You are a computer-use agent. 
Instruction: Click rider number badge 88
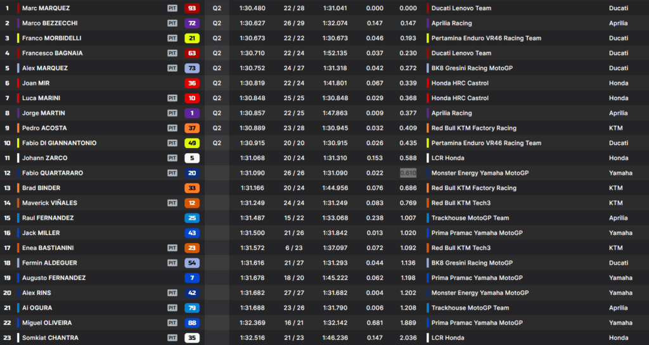pyautogui.click(x=192, y=323)
